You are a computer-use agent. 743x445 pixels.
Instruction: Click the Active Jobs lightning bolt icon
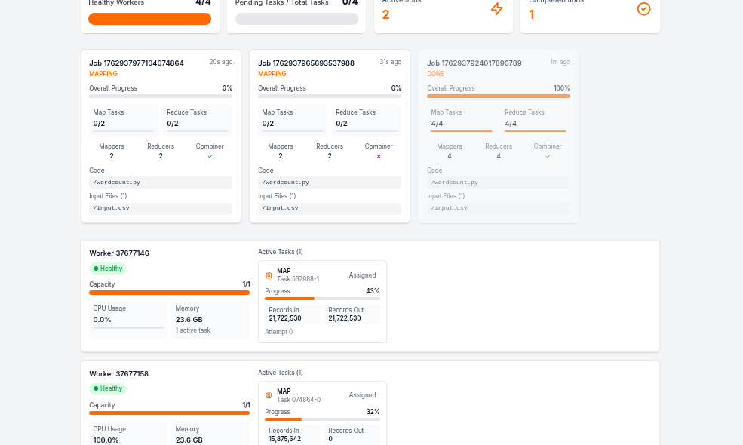point(496,9)
